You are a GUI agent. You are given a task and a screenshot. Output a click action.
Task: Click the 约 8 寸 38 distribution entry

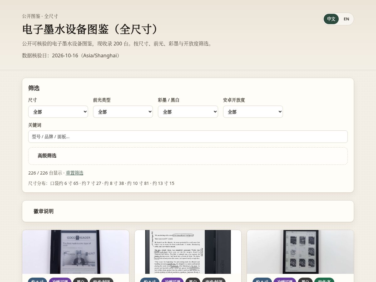click(x=114, y=183)
